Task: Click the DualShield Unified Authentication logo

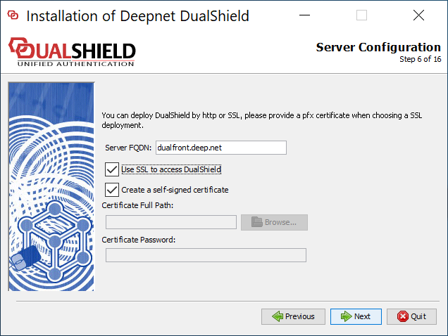Action: [71, 53]
